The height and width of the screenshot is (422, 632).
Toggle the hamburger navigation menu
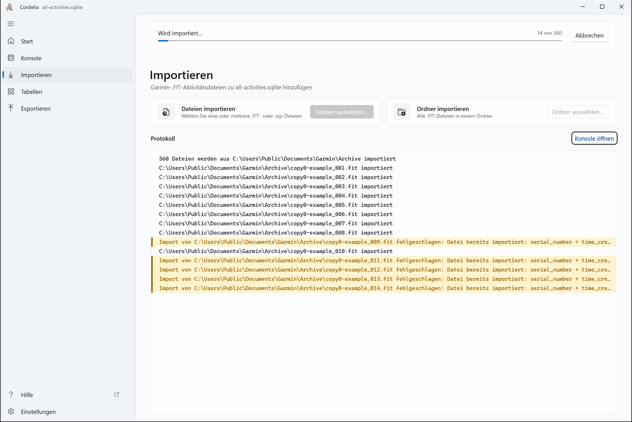tap(11, 24)
